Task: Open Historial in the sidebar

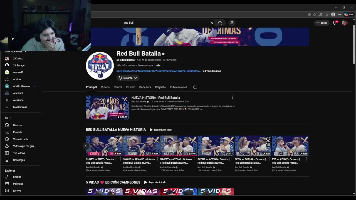Action: point(20,125)
